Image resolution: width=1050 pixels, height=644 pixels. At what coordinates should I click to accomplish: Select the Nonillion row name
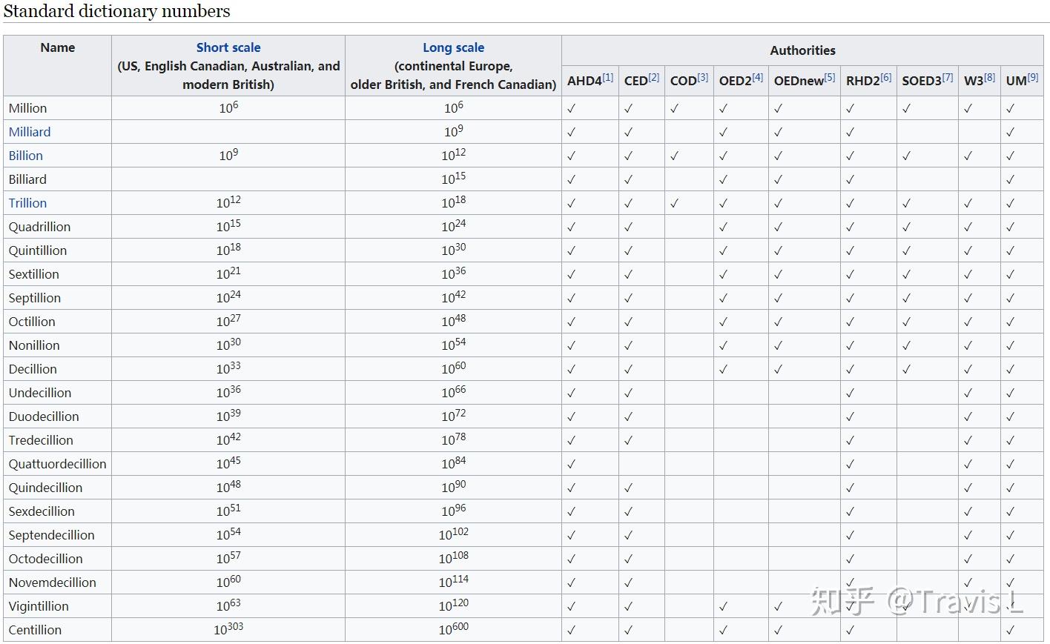pyautogui.click(x=34, y=345)
